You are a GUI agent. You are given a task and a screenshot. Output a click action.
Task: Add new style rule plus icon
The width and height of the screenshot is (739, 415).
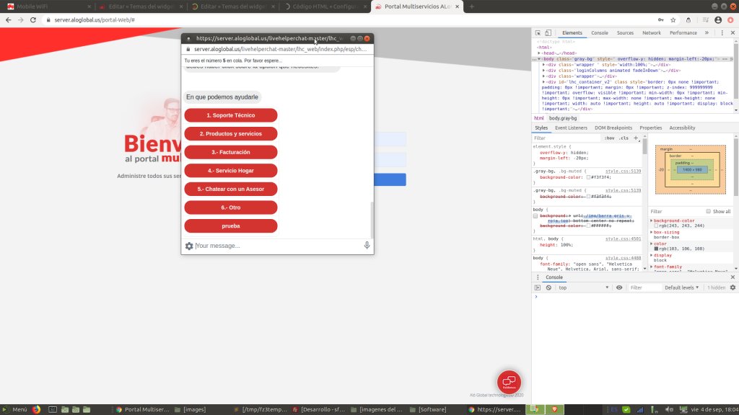(x=635, y=138)
